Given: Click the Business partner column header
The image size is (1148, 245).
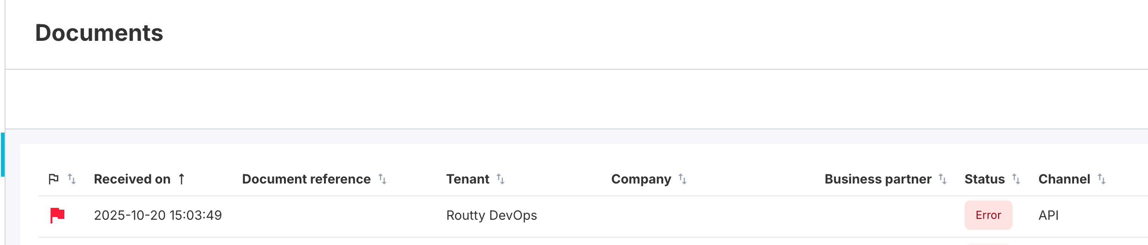Looking at the screenshot, I should [878, 179].
